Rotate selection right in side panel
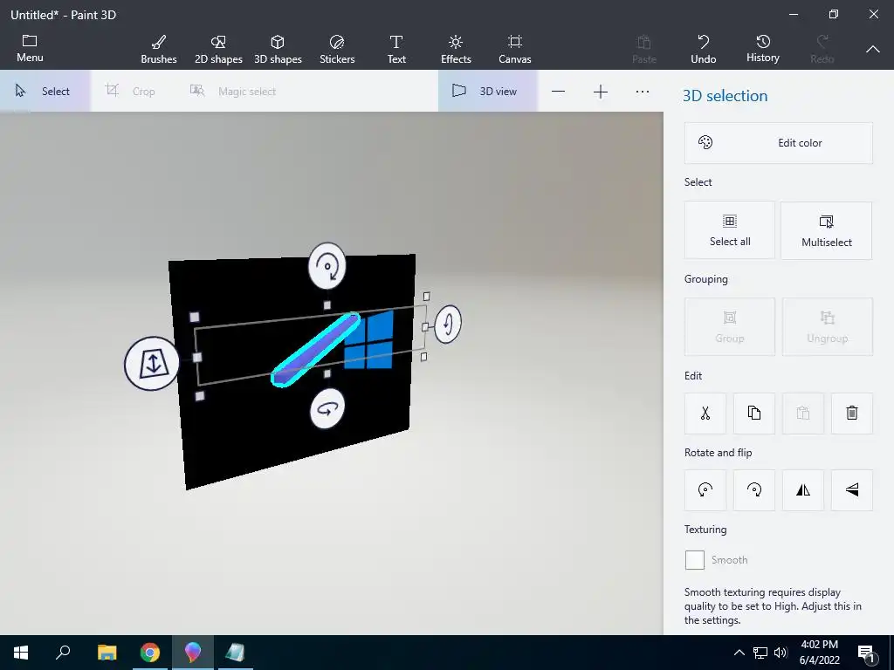 (x=753, y=490)
